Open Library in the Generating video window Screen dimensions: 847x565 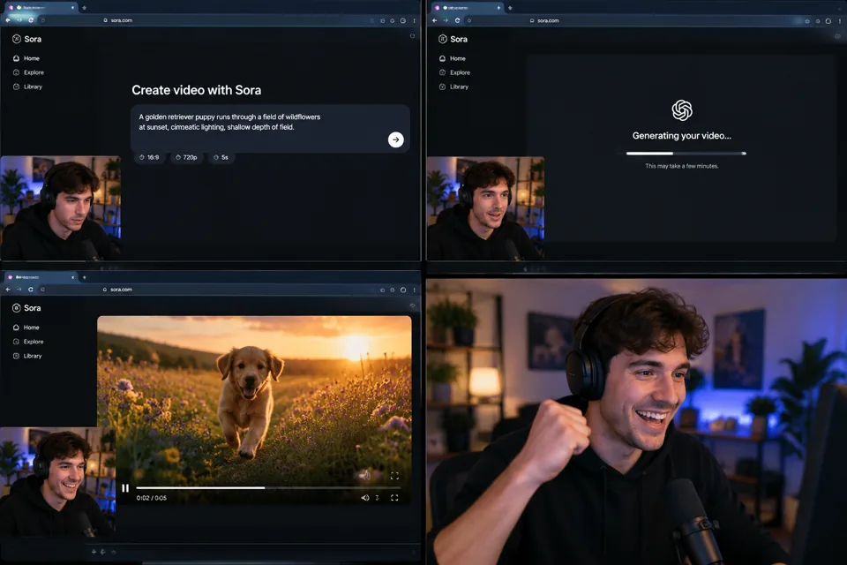click(x=453, y=87)
